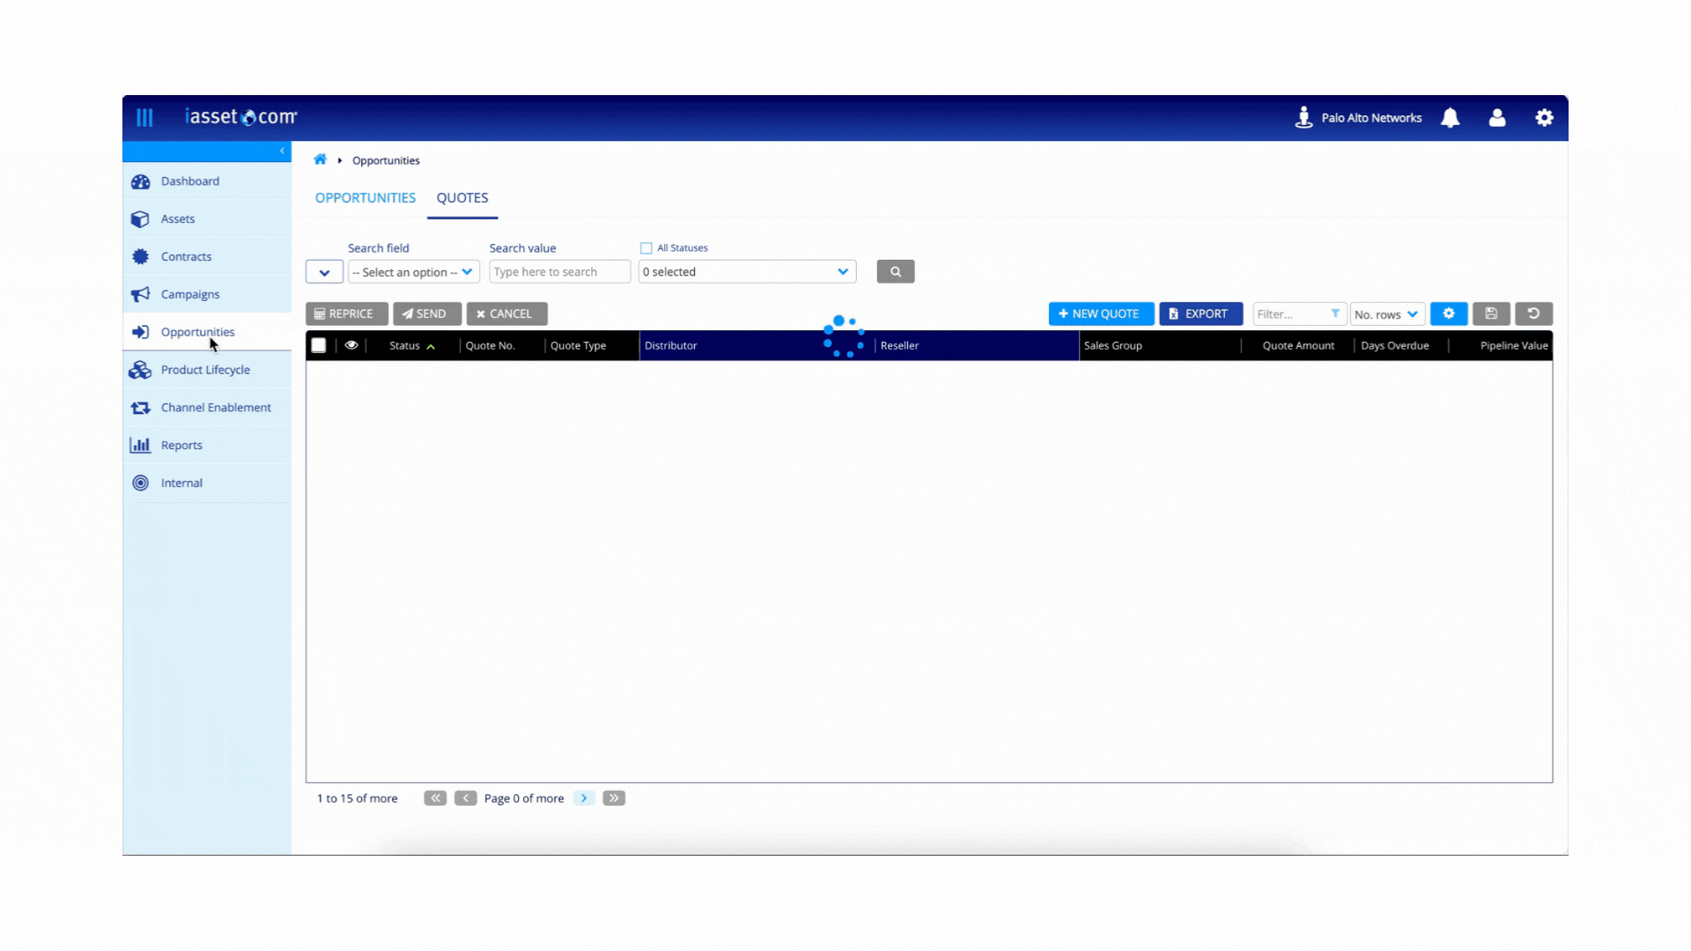Click the reset/refresh grid icon
1691x951 pixels.
click(1533, 313)
